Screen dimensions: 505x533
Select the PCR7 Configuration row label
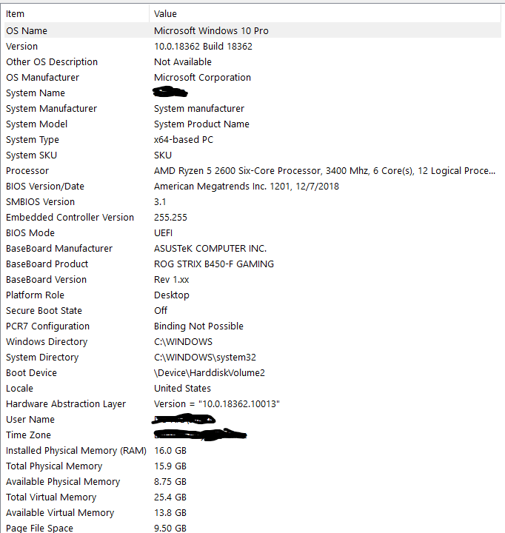[47, 326]
